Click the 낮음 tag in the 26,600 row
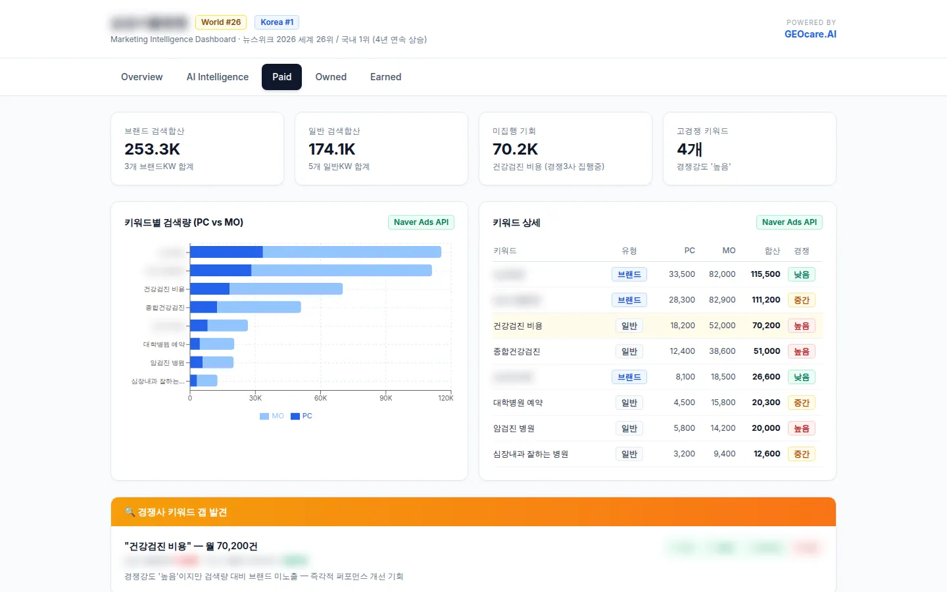Image resolution: width=947 pixels, height=592 pixels. coord(802,377)
